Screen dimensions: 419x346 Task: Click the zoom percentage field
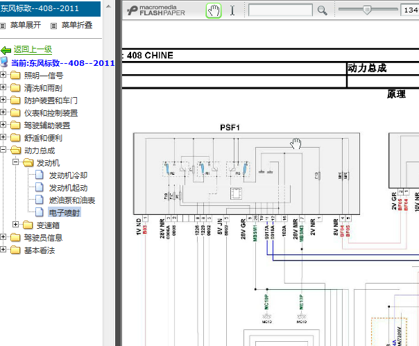pos(410,10)
